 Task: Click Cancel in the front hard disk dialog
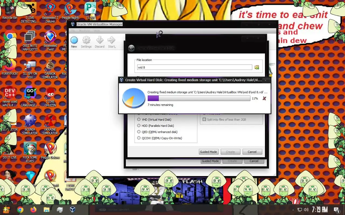pos(252,152)
